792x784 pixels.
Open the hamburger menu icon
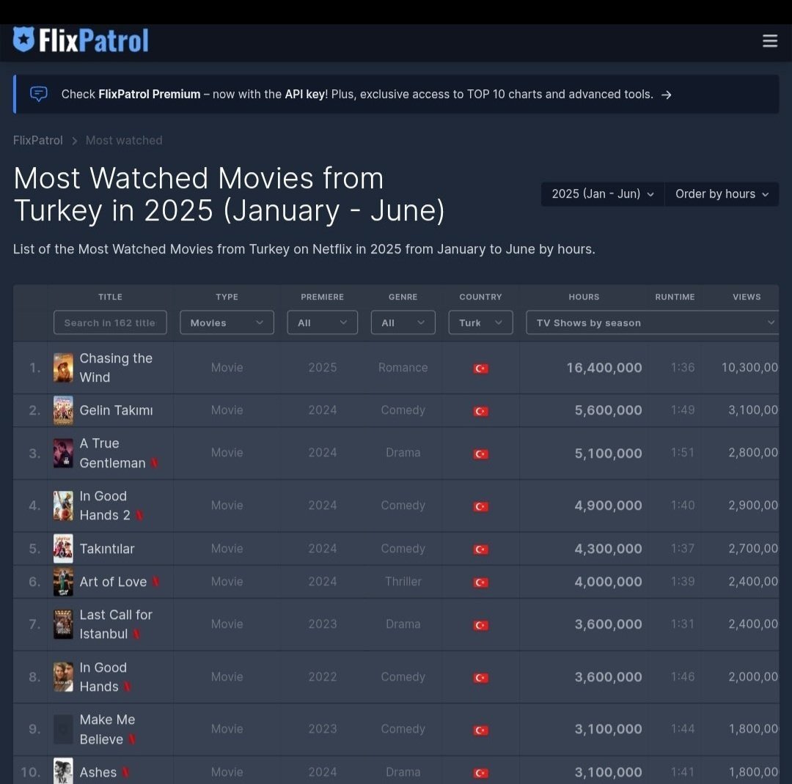pyautogui.click(x=769, y=41)
